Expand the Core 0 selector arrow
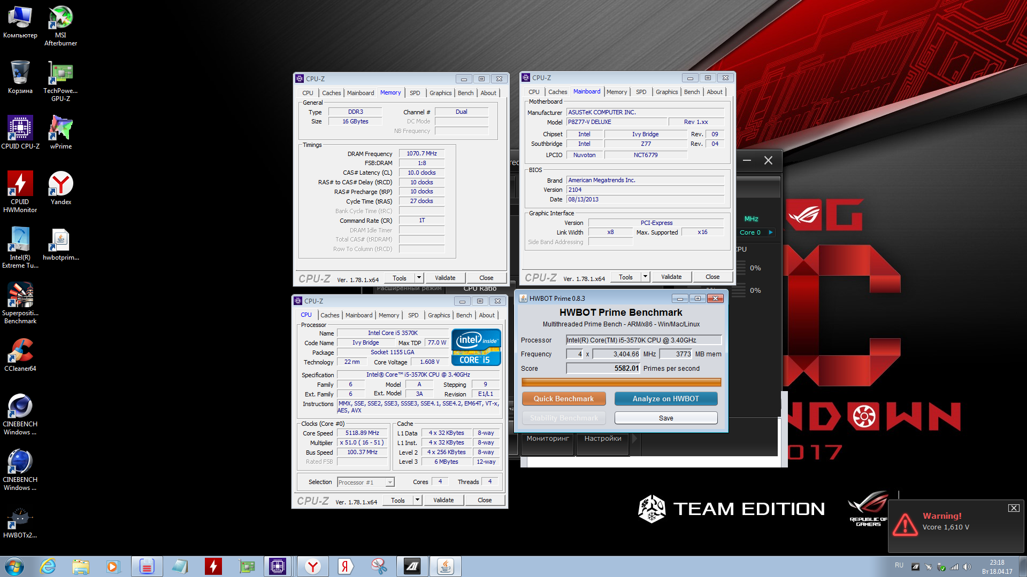Image resolution: width=1027 pixels, height=577 pixels. [770, 232]
